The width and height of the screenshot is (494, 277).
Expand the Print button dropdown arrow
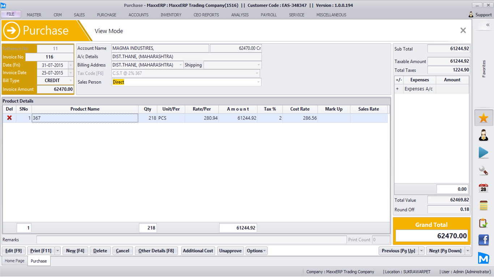[x=58, y=251]
